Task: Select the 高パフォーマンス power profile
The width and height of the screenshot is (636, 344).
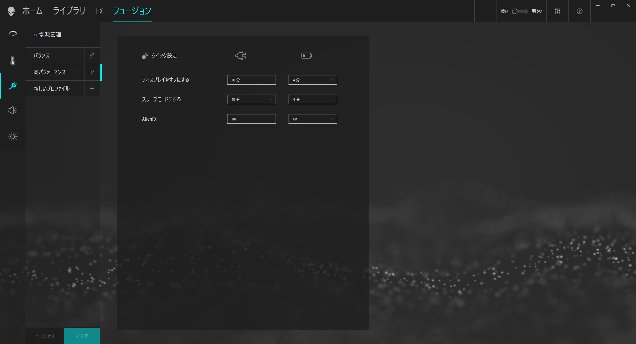Action: 55,72
